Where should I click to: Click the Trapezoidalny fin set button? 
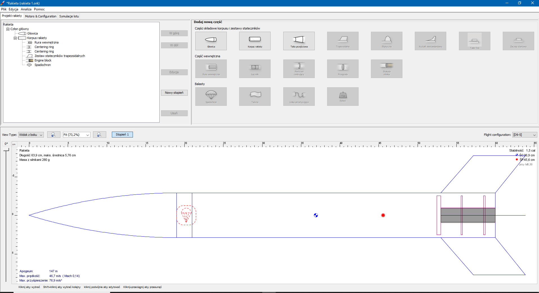tap(343, 41)
